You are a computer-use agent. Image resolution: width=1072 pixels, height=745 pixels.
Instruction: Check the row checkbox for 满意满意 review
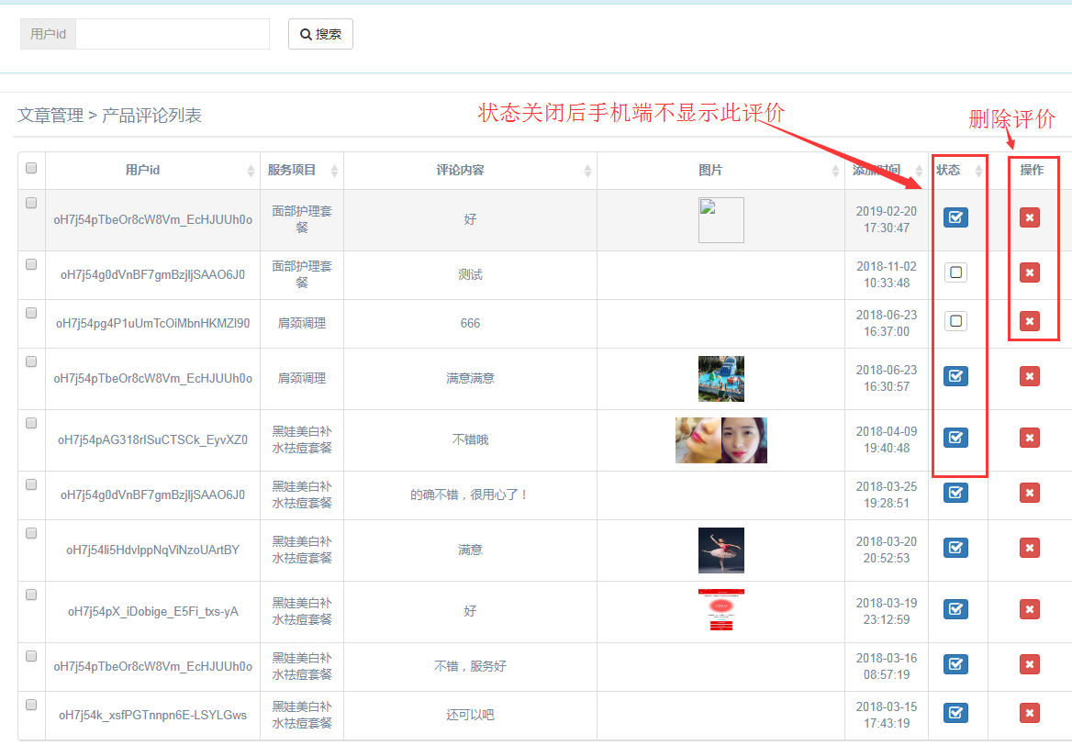pos(31,361)
